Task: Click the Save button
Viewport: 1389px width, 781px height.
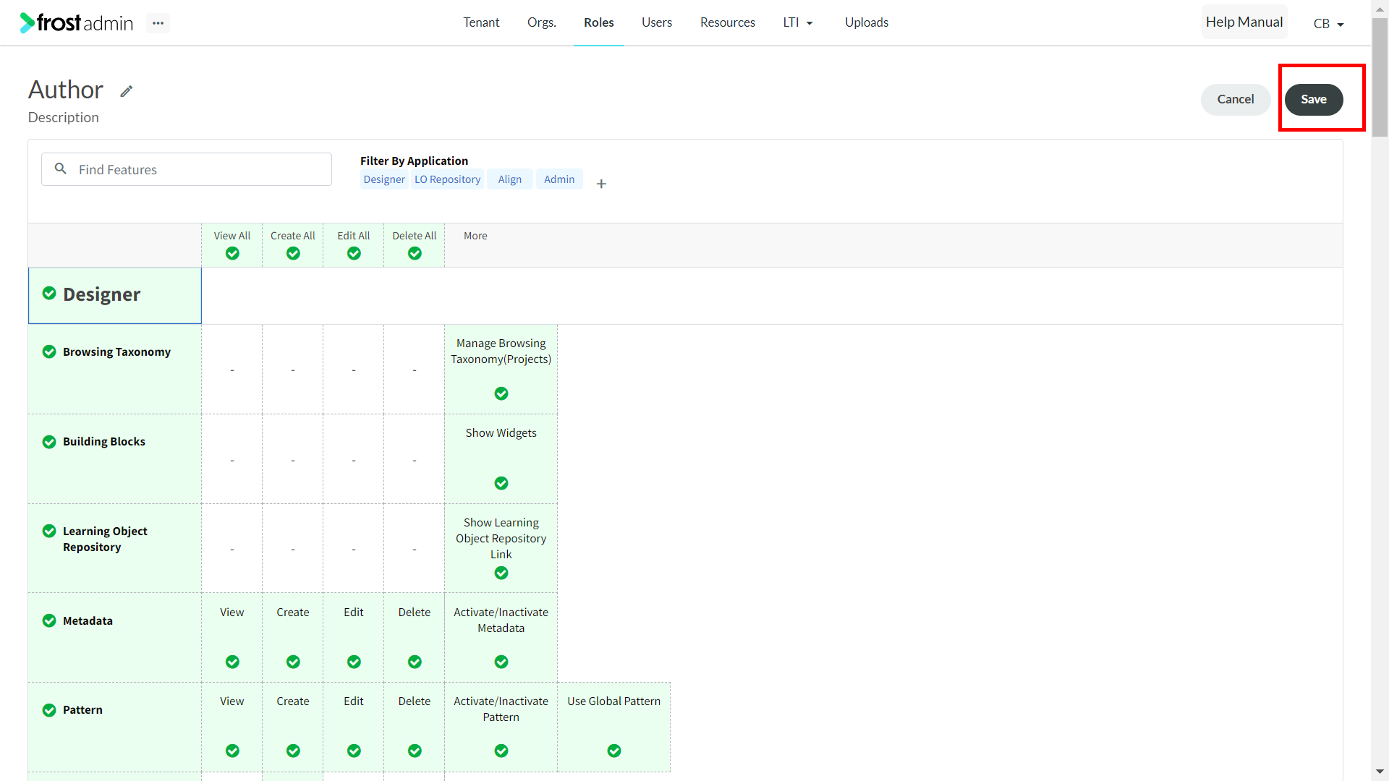Action: (1314, 100)
